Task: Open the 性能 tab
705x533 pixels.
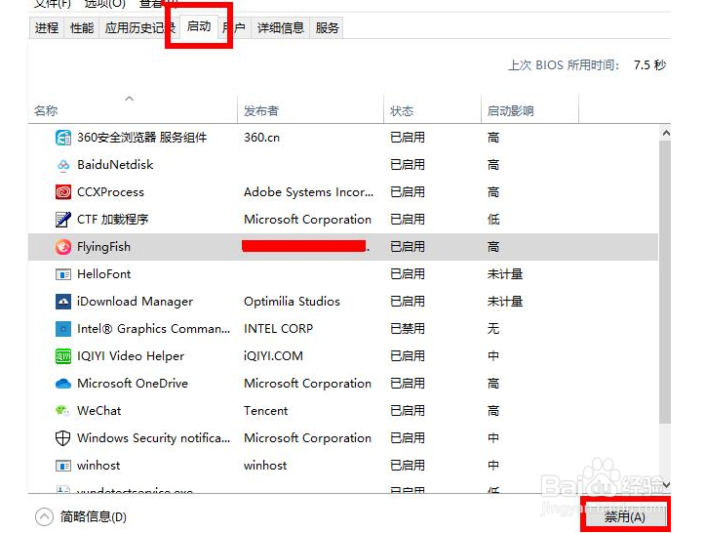Action: coord(82,28)
